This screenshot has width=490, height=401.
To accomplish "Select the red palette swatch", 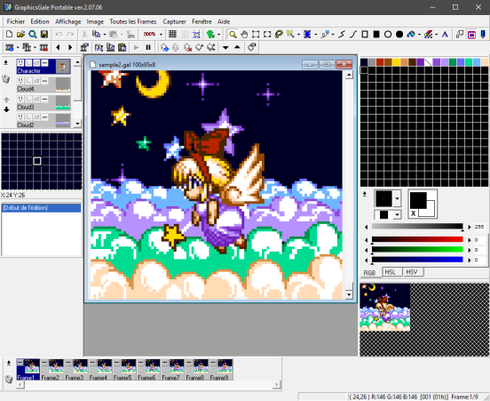I will (x=380, y=62).
